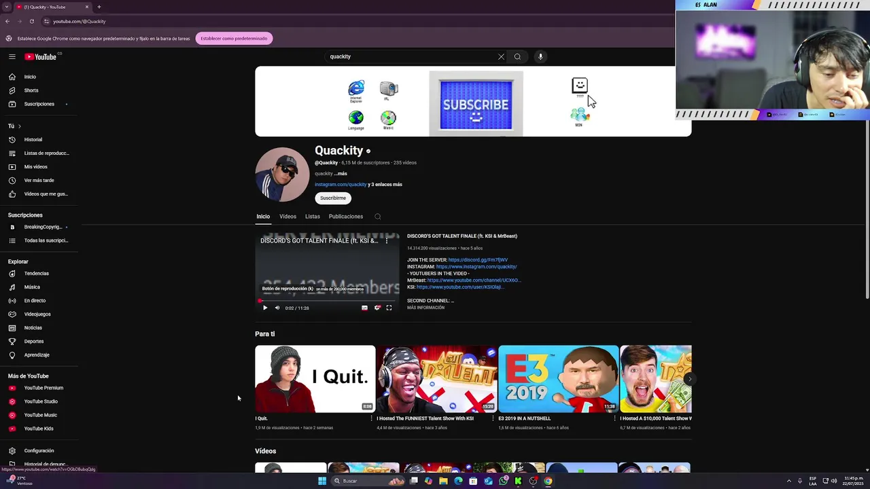870x489 pixels.
Task: Clear the search box text
Action: click(501, 57)
